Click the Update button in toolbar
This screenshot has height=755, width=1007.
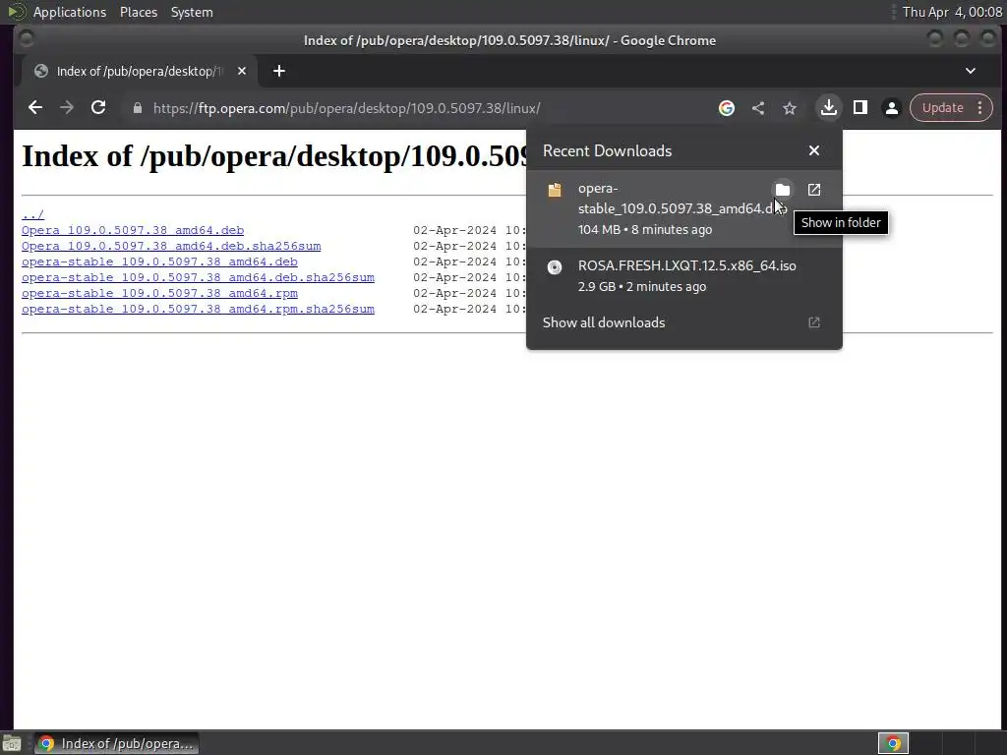[942, 108]
